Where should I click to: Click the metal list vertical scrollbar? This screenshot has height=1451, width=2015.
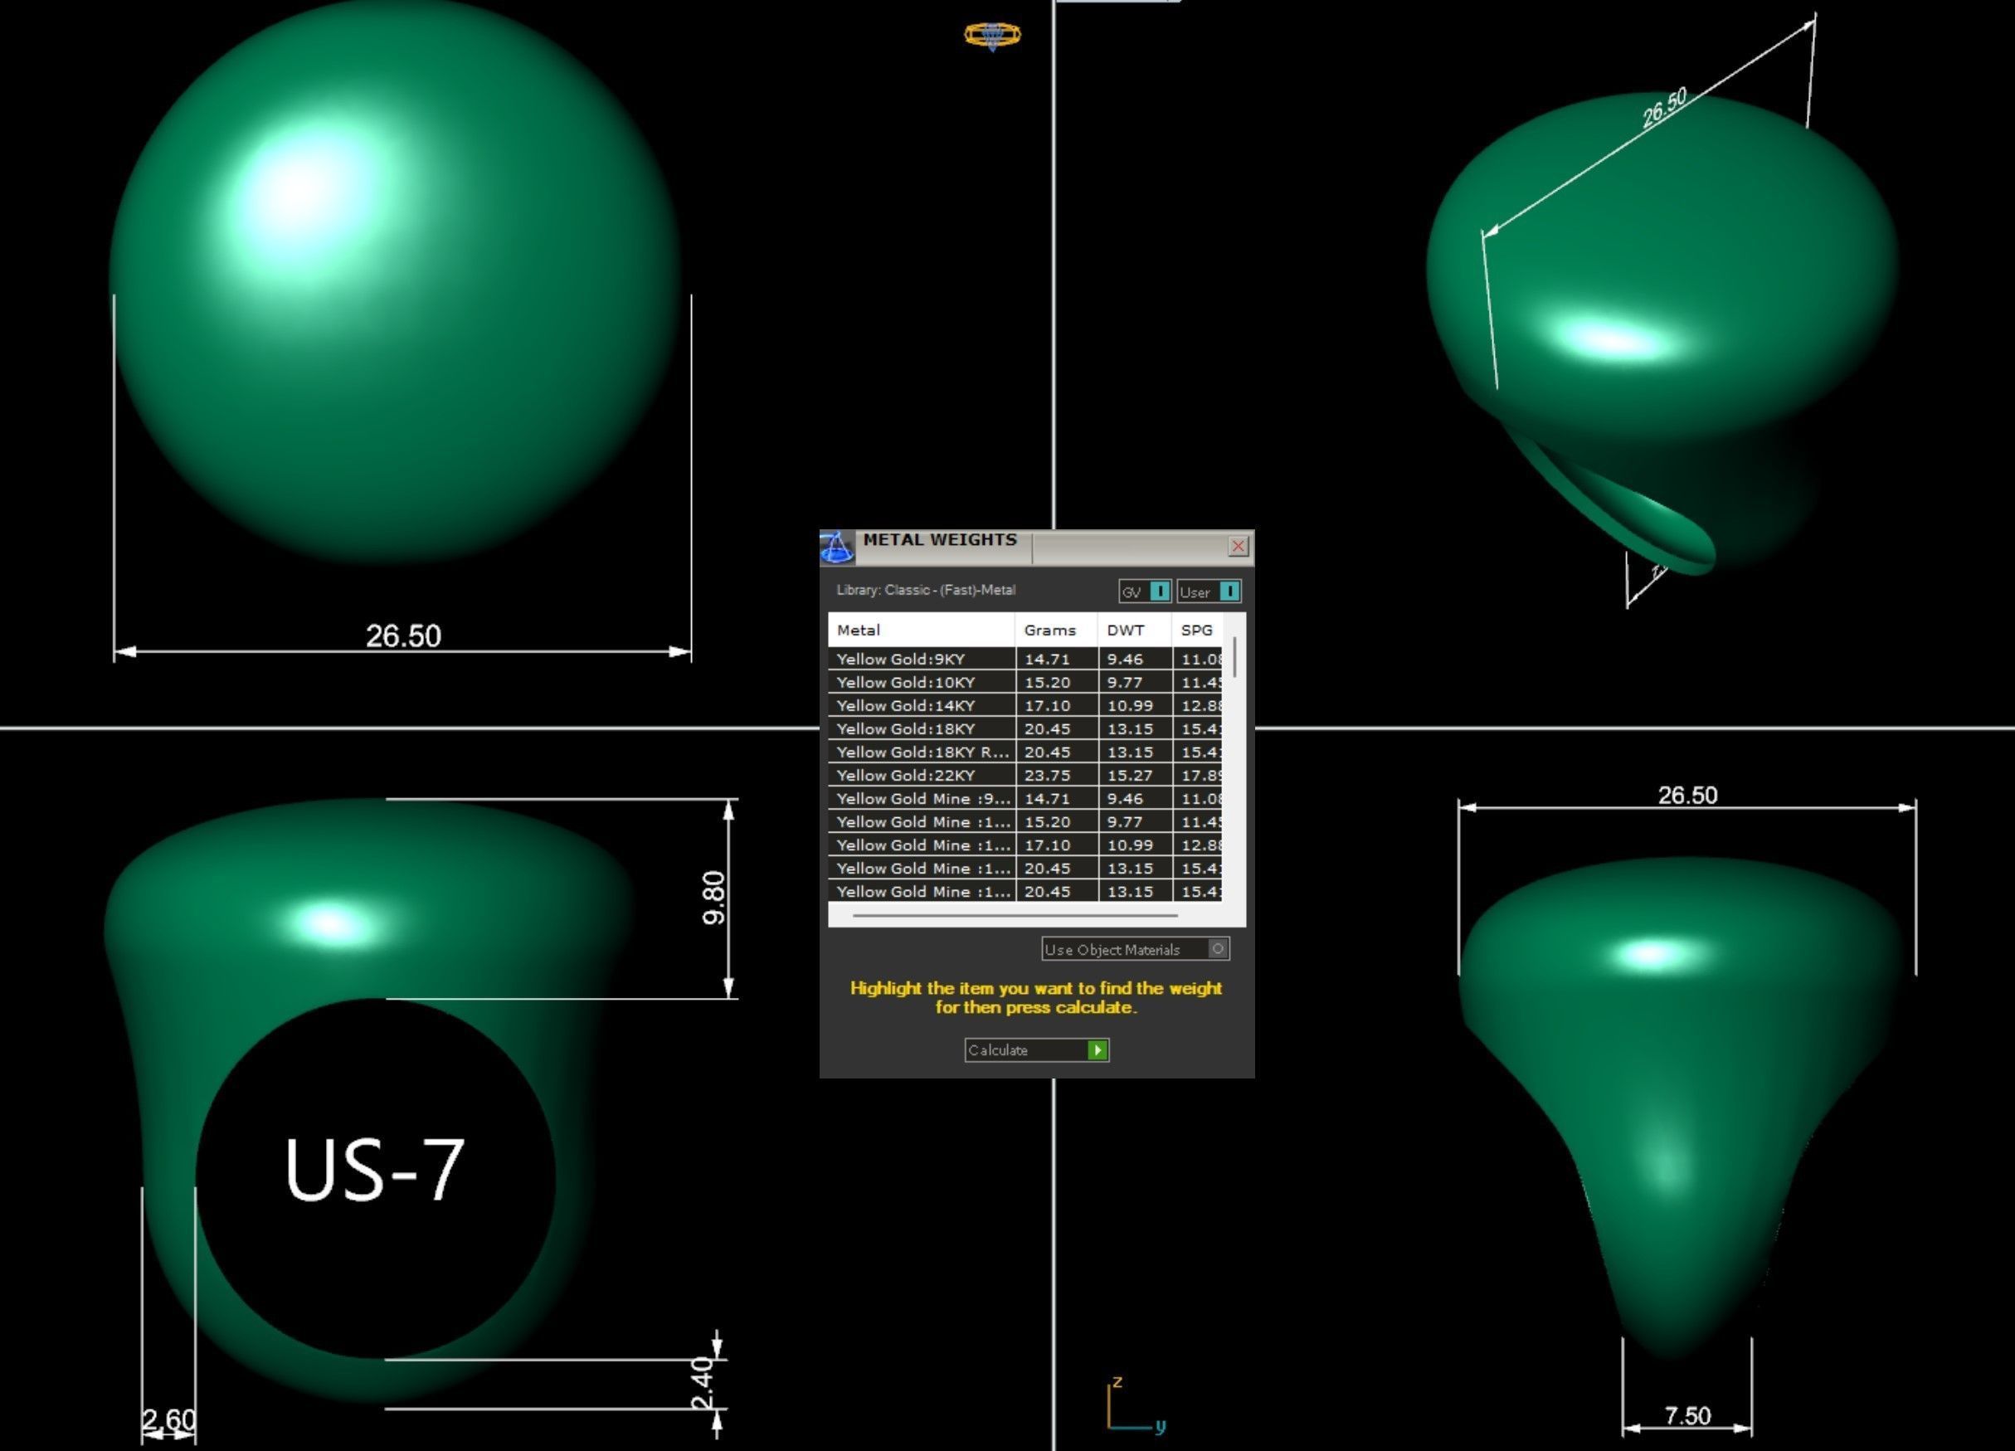1235,658
